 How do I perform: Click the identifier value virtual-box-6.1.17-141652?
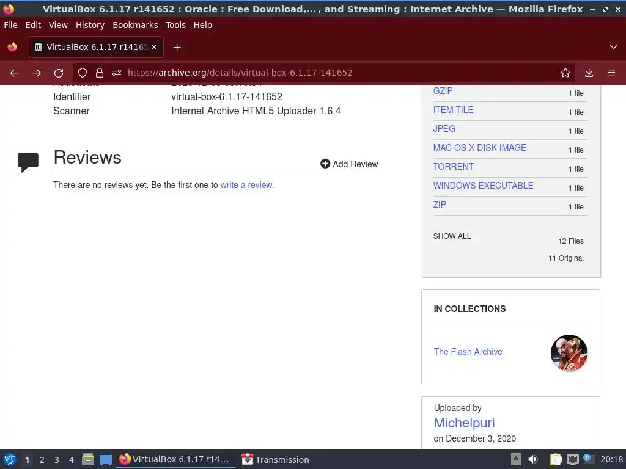pos(227,97)
